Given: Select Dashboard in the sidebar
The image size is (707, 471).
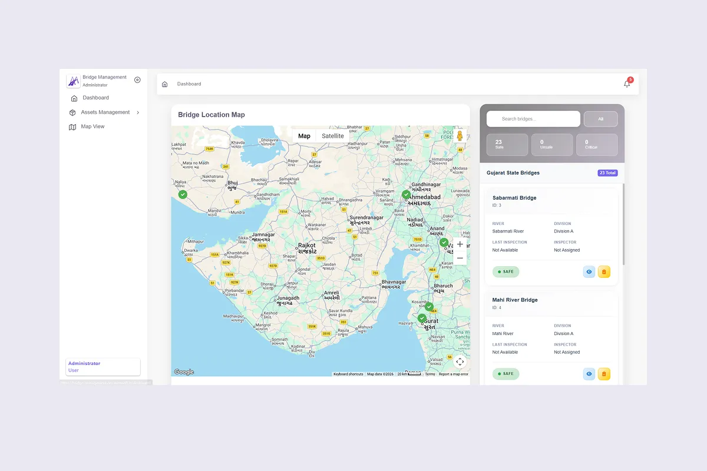Looking at the screenshot, I should 95,98.
